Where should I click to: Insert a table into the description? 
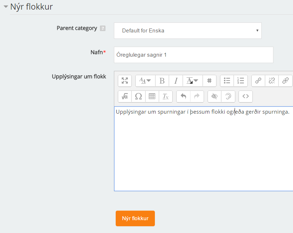coord(152,96)
